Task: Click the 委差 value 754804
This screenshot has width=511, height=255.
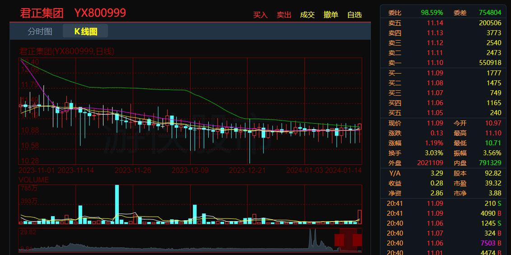Action: pos(490,13)
